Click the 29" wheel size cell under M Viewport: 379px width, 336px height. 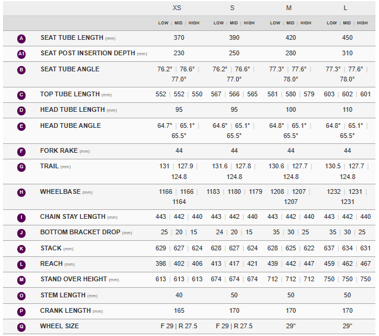click(290, 326)
